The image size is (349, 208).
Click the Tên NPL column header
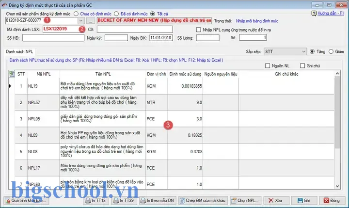103,74
